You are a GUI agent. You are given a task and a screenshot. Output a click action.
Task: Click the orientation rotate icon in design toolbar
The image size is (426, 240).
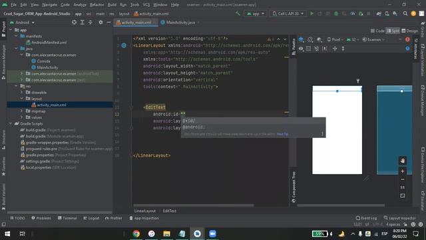(x=310, y=40)
